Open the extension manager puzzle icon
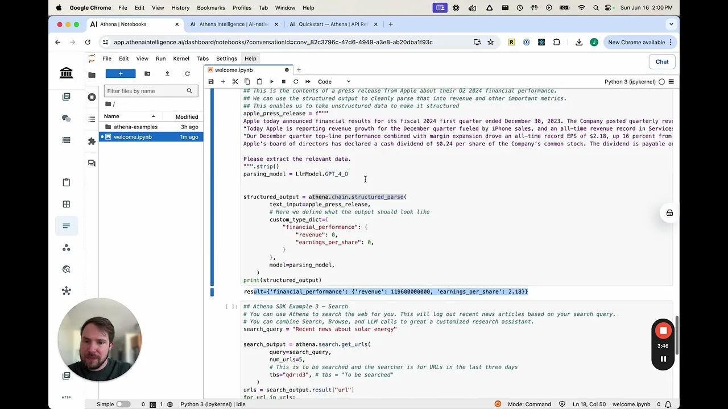728x409 pixels. click(92, 141)
